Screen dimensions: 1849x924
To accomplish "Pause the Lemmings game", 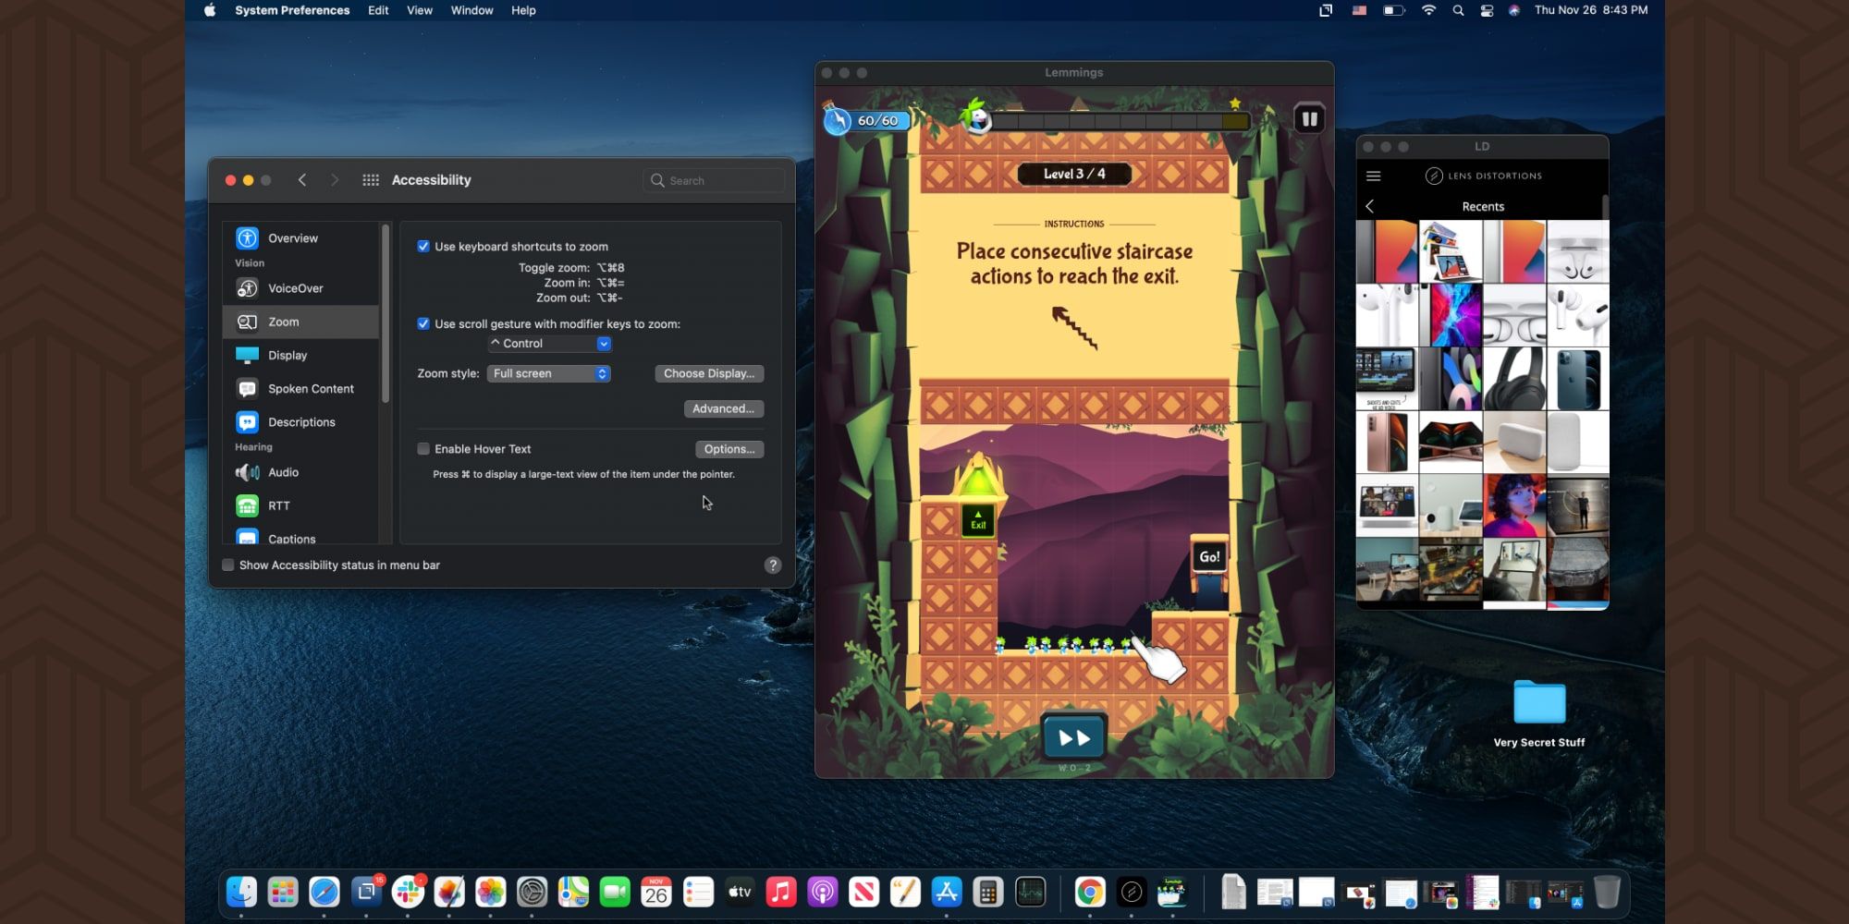I will point(1309,119).
